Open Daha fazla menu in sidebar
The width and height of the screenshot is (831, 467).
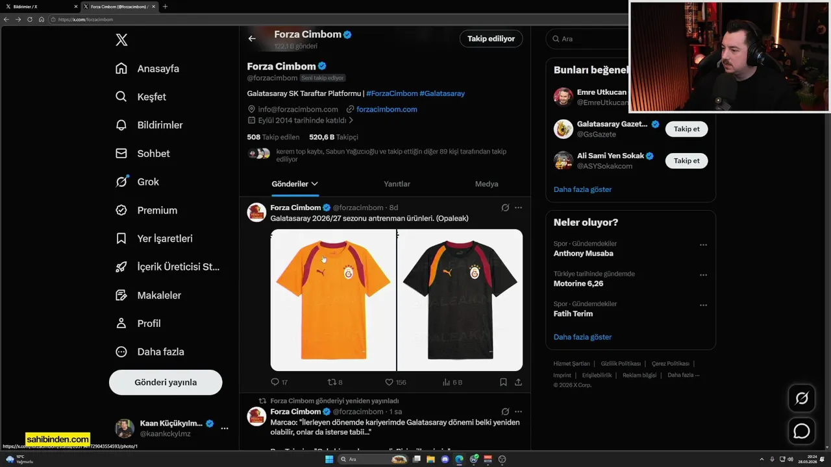(x=149, y=352)
